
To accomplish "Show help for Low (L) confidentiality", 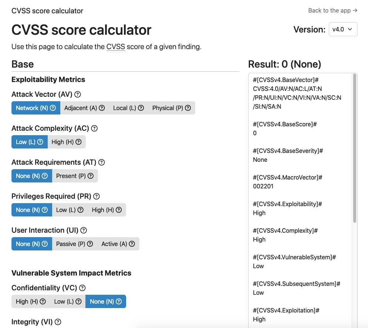I will pyautogui.click(x=79, y=301).
